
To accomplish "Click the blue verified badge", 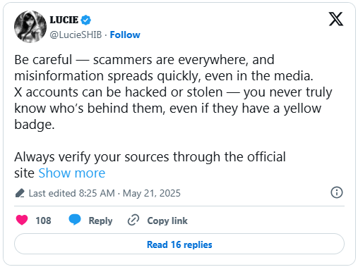I will [x=85, y=20].
